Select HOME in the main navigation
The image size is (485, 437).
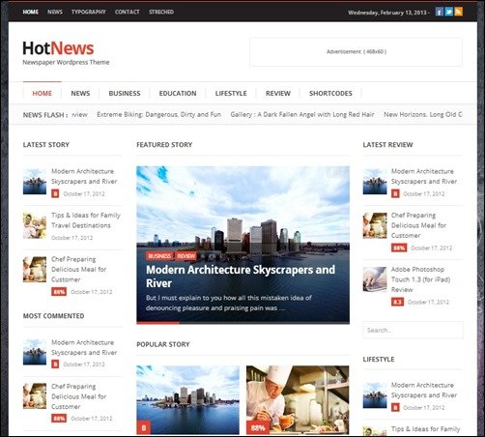(x=43, y=94)
